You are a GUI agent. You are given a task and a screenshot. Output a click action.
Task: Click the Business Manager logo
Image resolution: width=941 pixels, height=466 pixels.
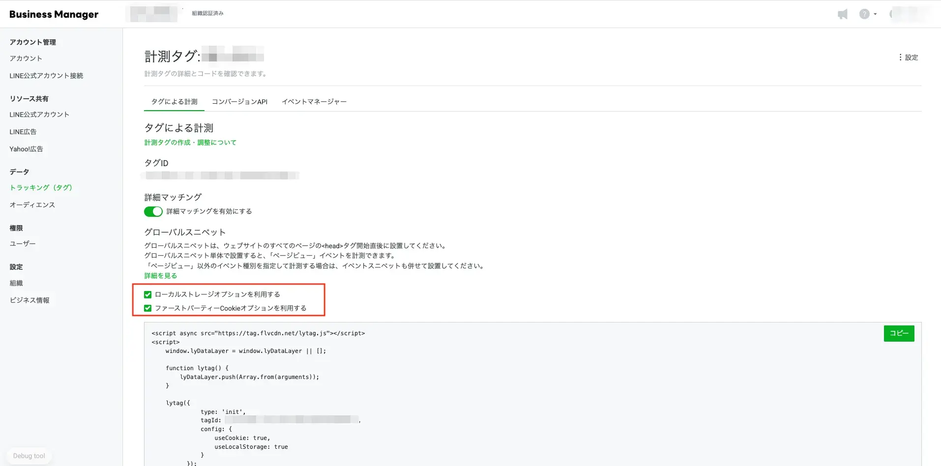[x=54, y=14]
